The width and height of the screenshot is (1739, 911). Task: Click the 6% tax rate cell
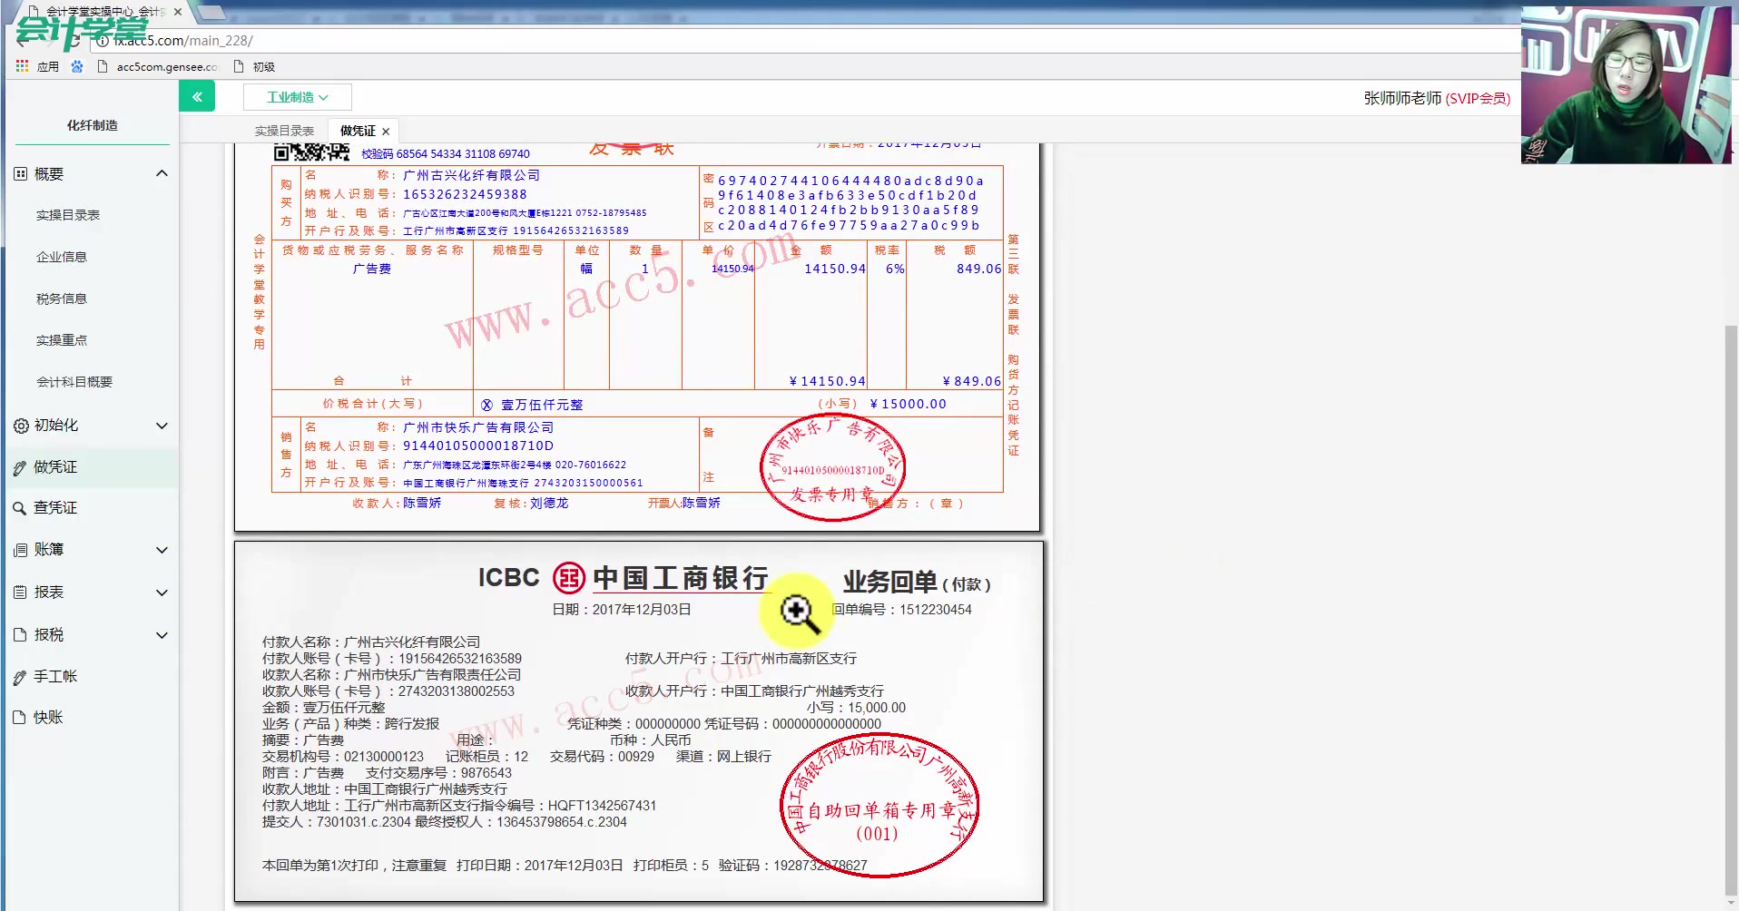(895, 269)
